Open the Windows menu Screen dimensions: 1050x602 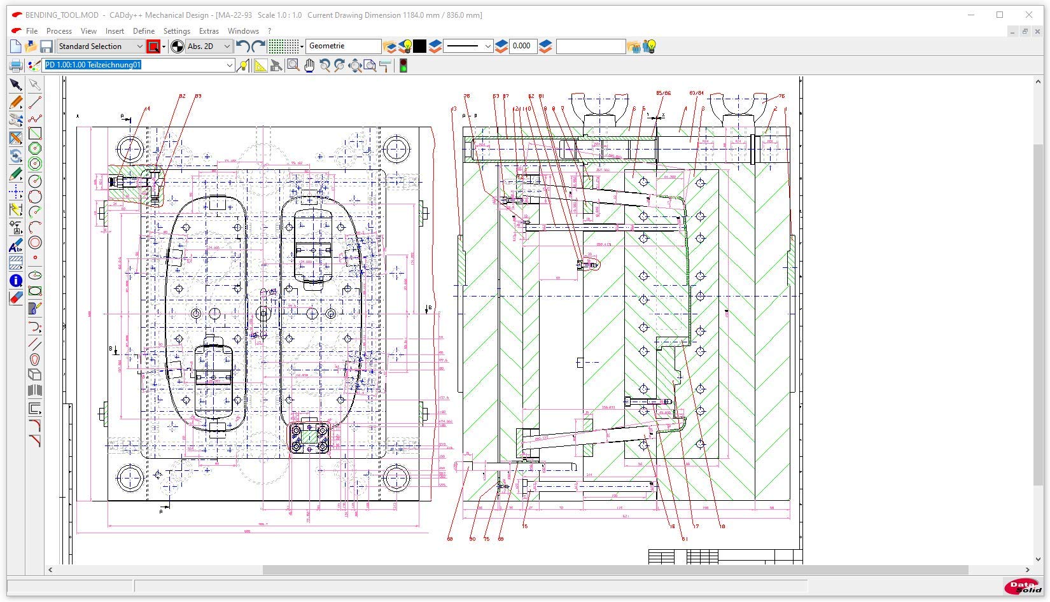(x=243, y=31)
